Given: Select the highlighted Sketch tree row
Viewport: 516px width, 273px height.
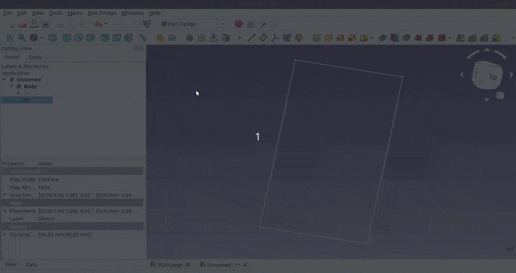Looking at the screenshot, I should coord(27,100).
